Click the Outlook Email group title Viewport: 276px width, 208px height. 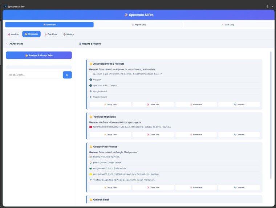click(101, 200)
